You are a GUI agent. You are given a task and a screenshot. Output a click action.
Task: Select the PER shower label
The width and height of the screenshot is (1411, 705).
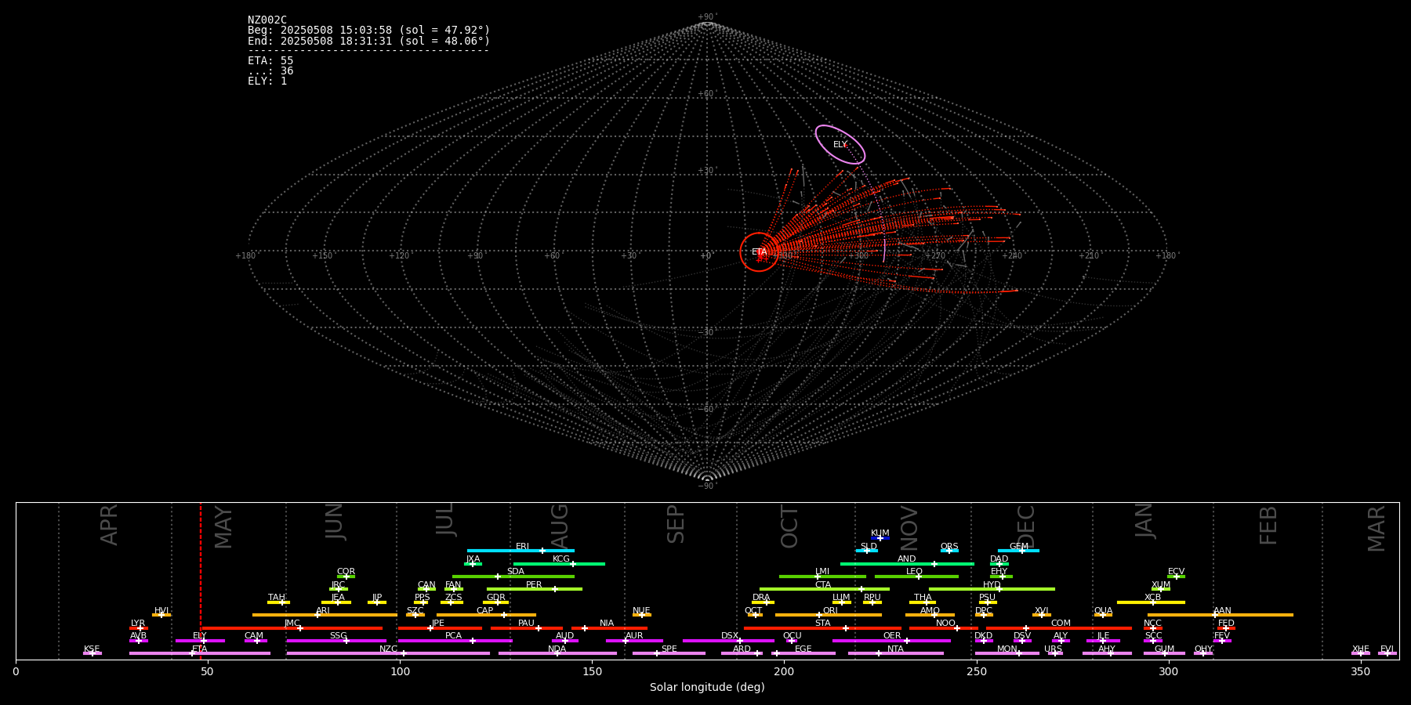click(x=534, y=585)
